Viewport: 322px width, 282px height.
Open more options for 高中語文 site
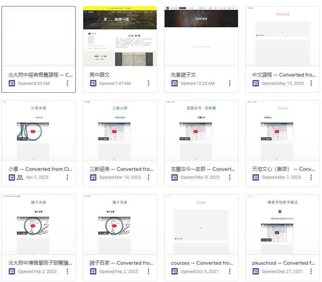[148, 83]
